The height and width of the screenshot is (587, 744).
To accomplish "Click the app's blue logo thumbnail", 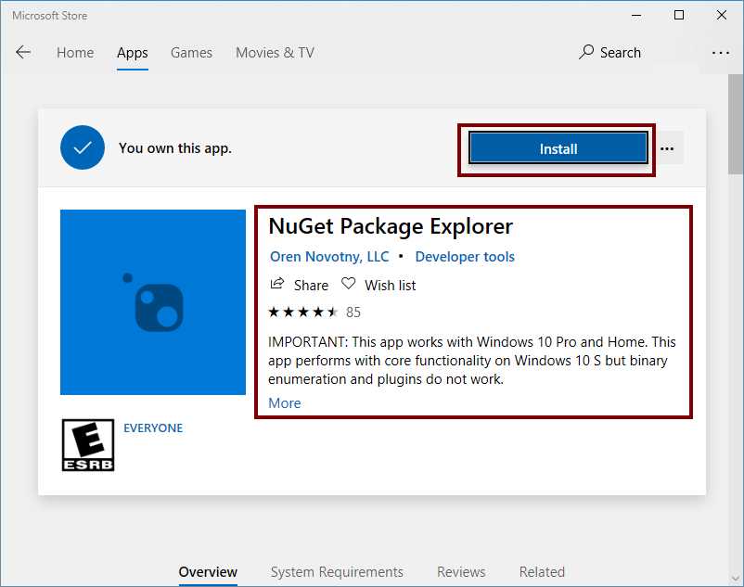I will pos(152,301).
